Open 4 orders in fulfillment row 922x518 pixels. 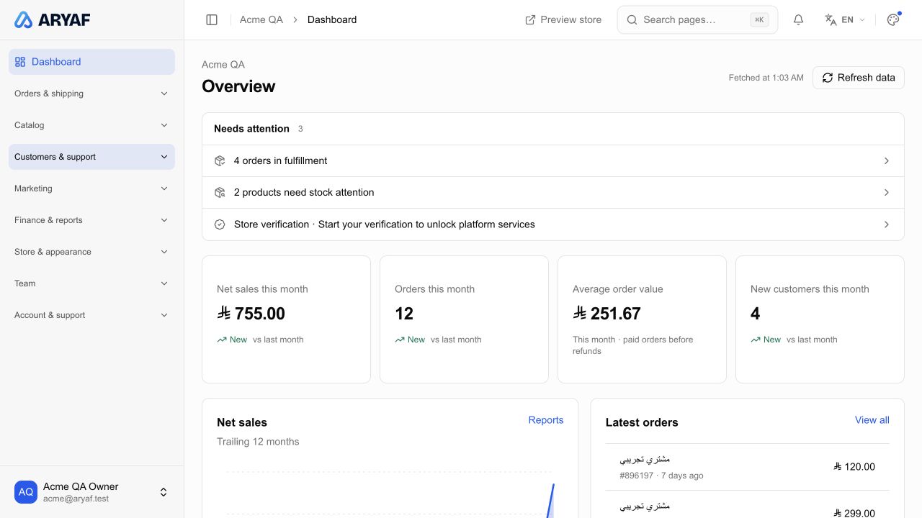click(x=553, y=161)
